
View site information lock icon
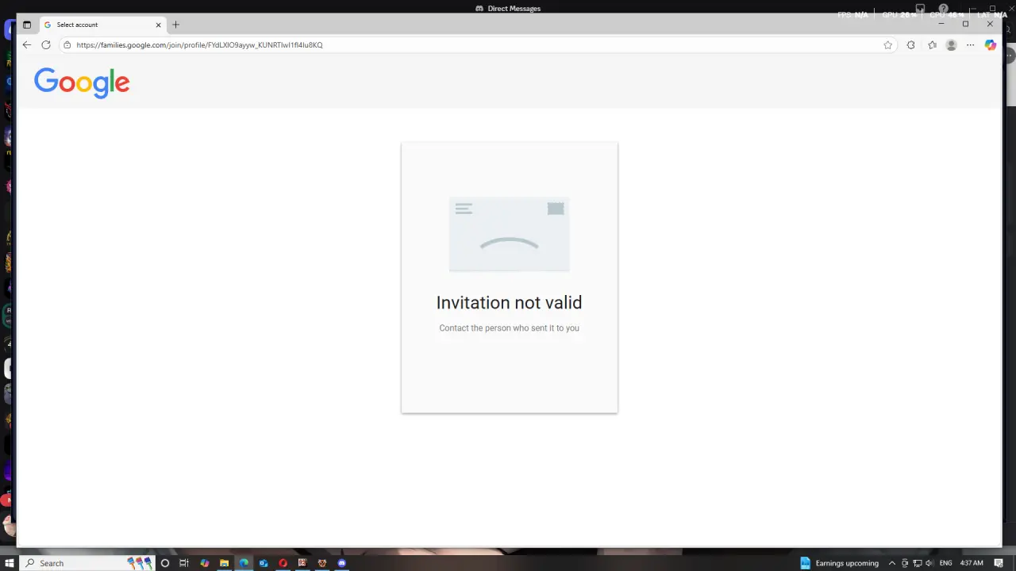[x=67, y=45]
